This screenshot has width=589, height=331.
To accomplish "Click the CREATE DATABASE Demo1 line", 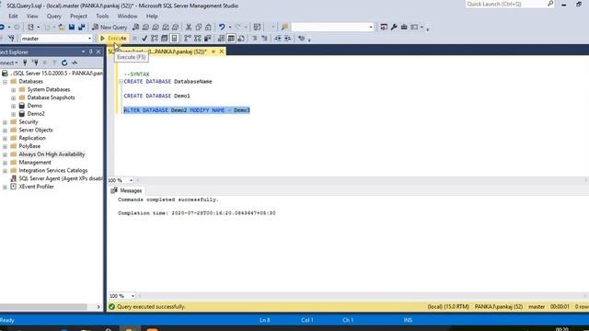I will pos(157,96).
